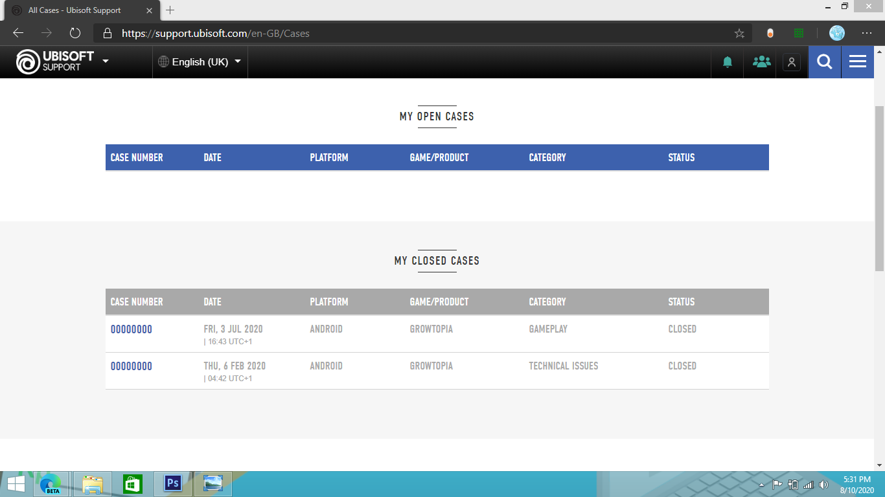885x497 pixels.
Task: Click the scrollbar up arrow
Action: pyautogui.click(x=879, y=52)
